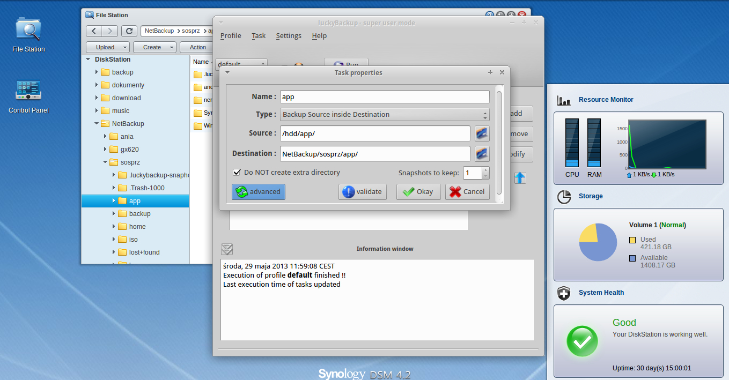This screenshot has width=729, height=380.
Task: Click the green Good status checkmark
Action: 583,341
